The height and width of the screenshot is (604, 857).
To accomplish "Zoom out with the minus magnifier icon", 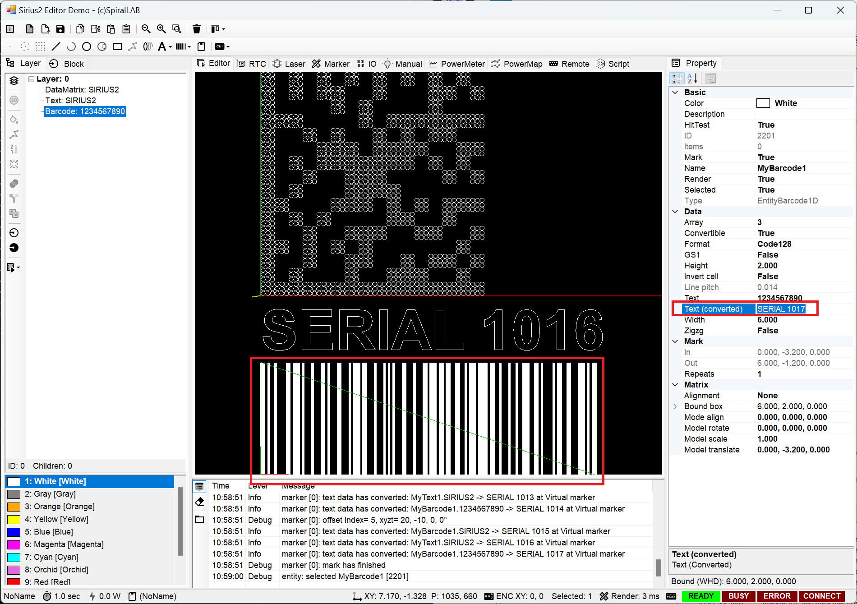I will point(146,29).
